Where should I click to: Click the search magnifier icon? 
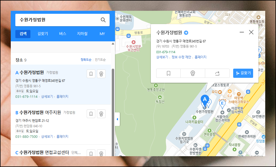point(103,20)
